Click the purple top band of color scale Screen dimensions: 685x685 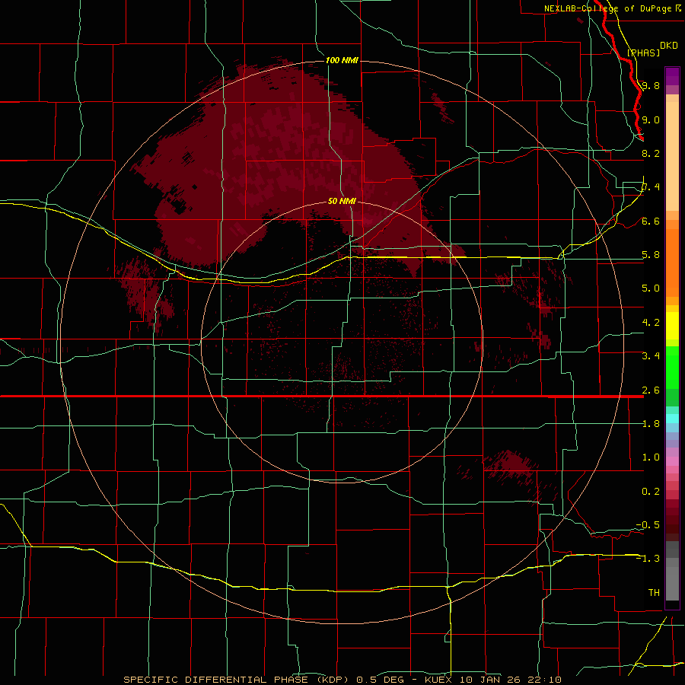point(672,76)
